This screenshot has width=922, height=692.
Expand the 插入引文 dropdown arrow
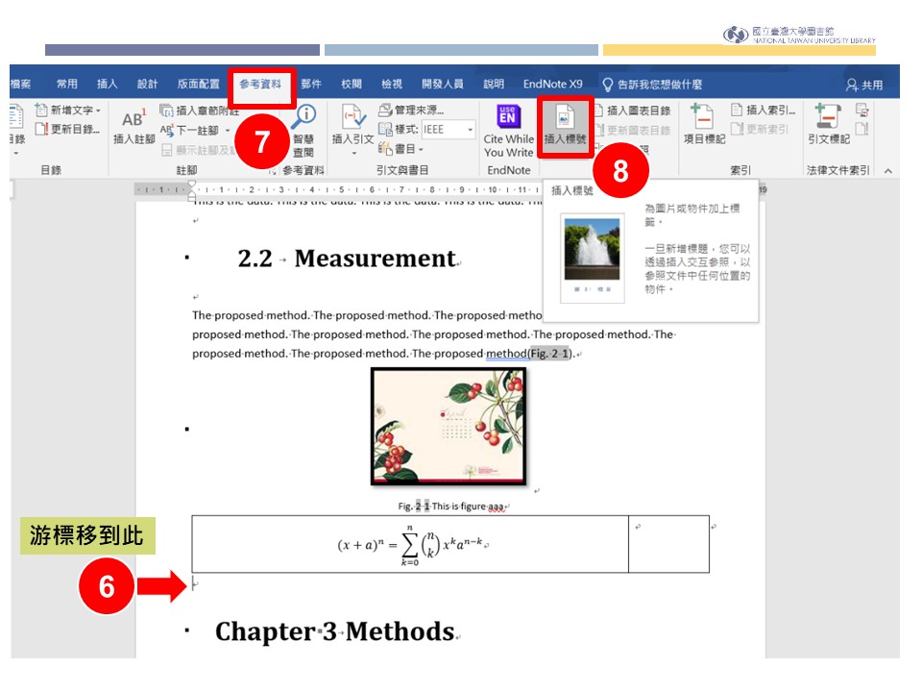[354, 153]
